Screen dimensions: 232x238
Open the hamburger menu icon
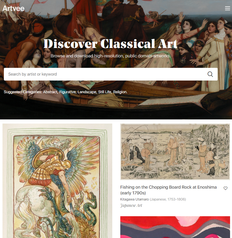point(227,8)
